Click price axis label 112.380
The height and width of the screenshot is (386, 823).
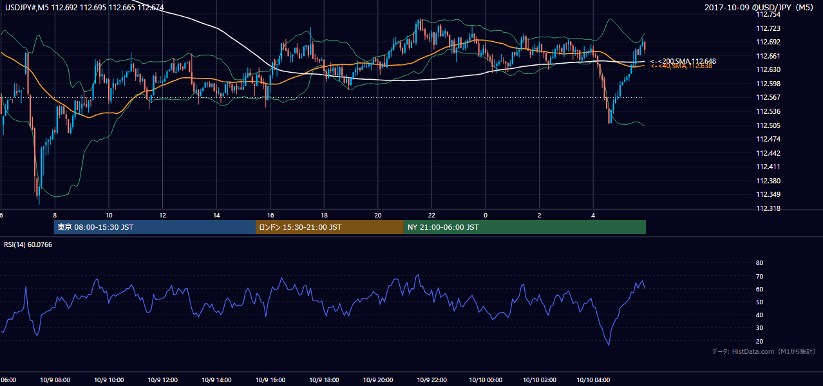point(768,181)
